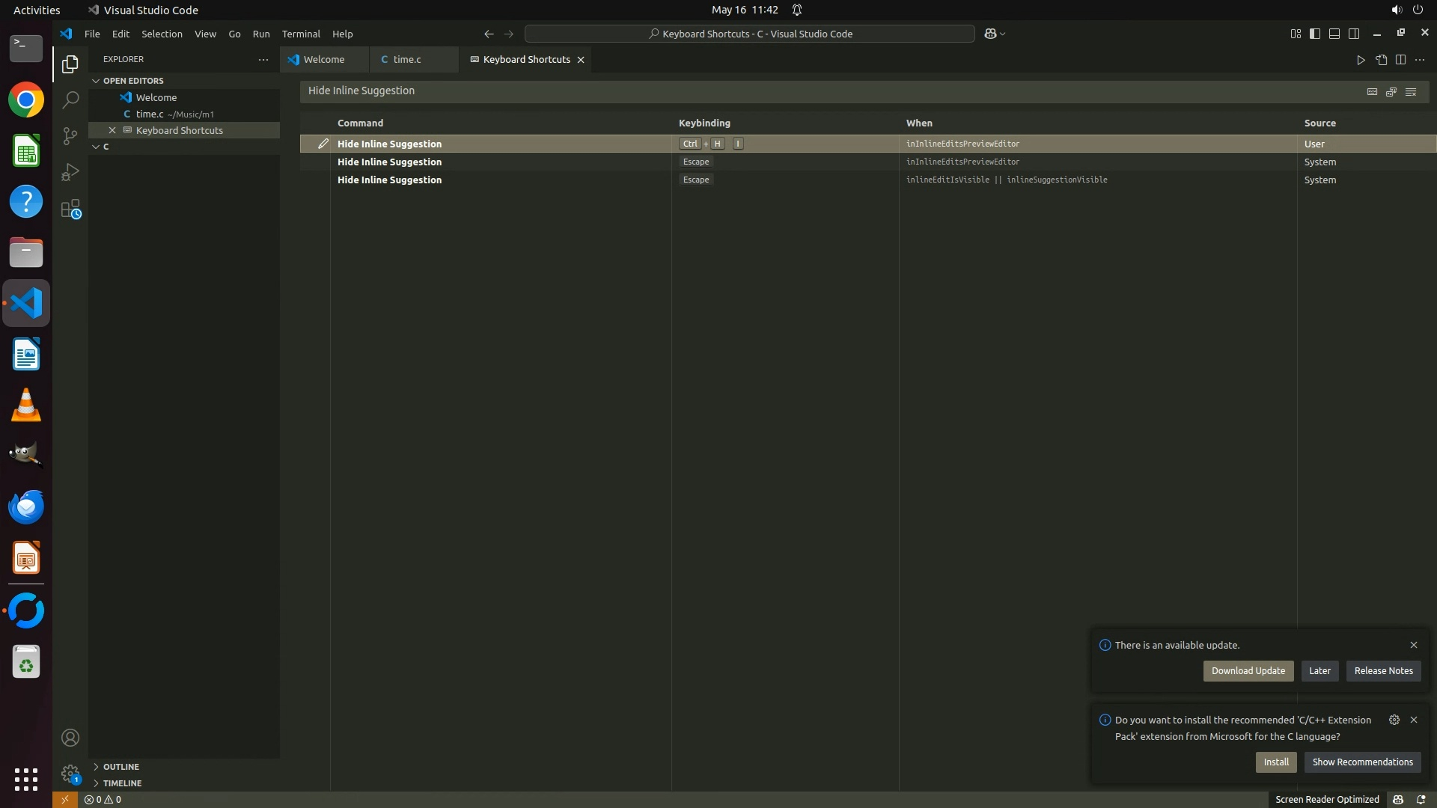Open the Source Control view
Image resolution: width=1437 pixels, height=808 pixels.
point(70,135)
